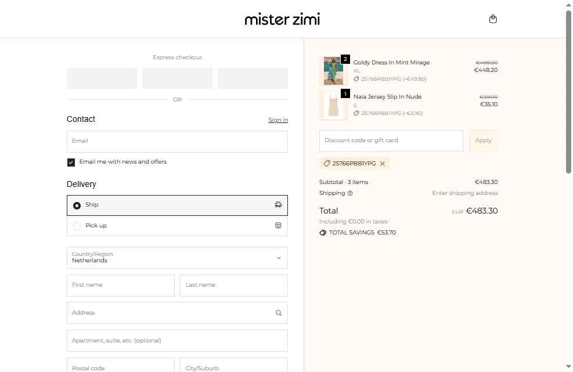
Task: Click the Subtotal 3 items label
Action: point(344,182)
